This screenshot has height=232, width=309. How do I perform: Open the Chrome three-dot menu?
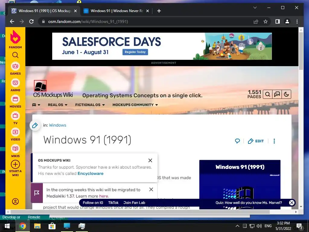point(297,21)
